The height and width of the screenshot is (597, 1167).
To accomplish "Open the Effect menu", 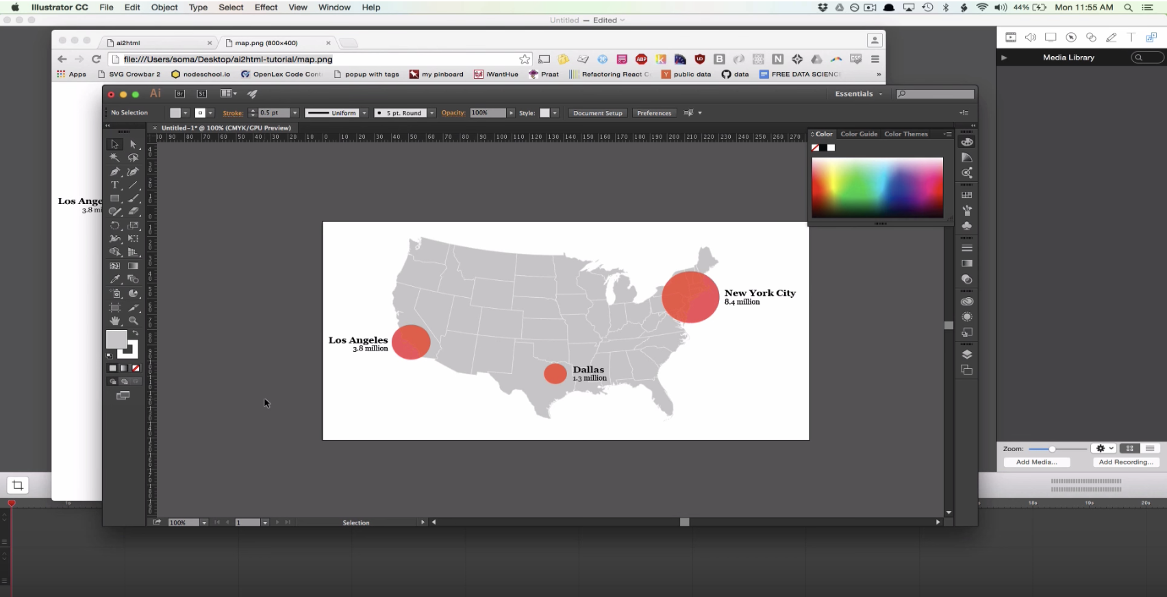I will [266, 8].
